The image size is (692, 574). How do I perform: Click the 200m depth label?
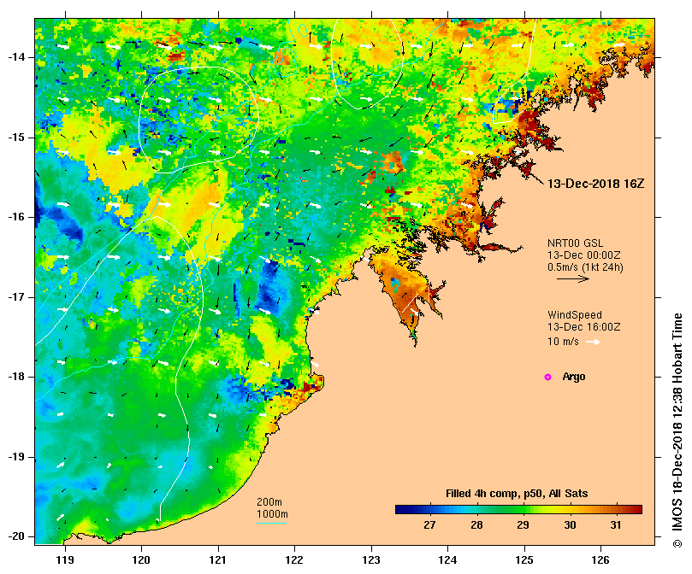tap(269, 502)
